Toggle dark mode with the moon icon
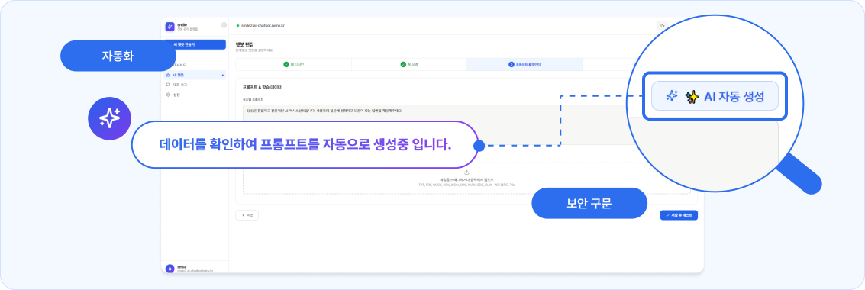Screen dimensions: 865x290 pos(663,25)
